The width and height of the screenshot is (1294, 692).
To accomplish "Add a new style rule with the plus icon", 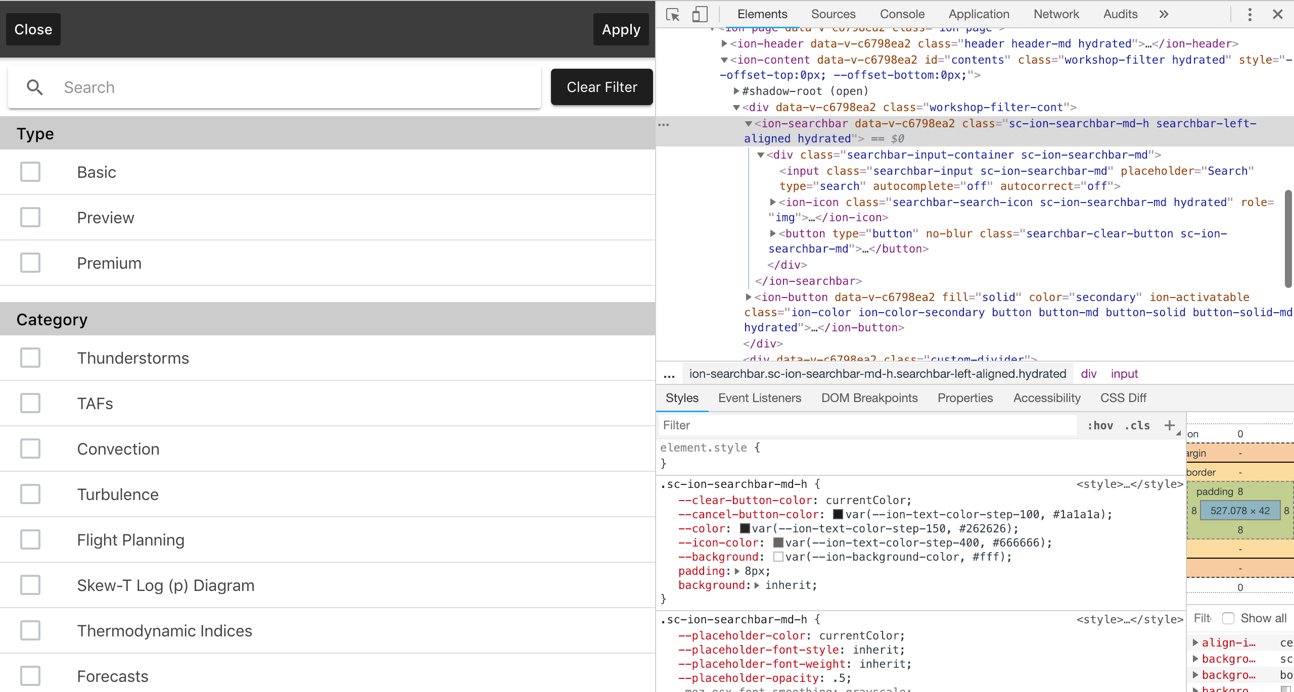I will point(1170,425).
